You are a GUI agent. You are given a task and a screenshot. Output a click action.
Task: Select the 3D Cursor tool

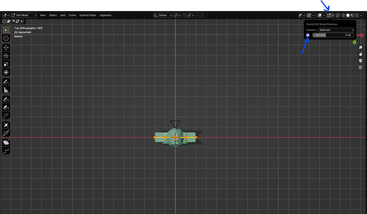point(6,38)
